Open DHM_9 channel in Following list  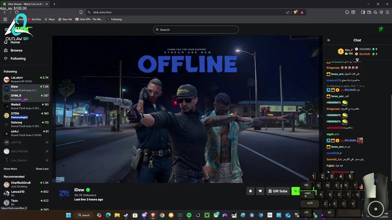pos(26,97)
